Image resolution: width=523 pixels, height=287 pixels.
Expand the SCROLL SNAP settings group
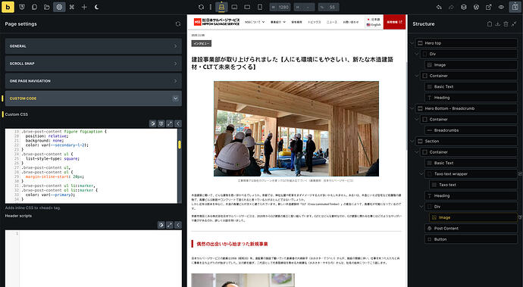coord(93,64)
